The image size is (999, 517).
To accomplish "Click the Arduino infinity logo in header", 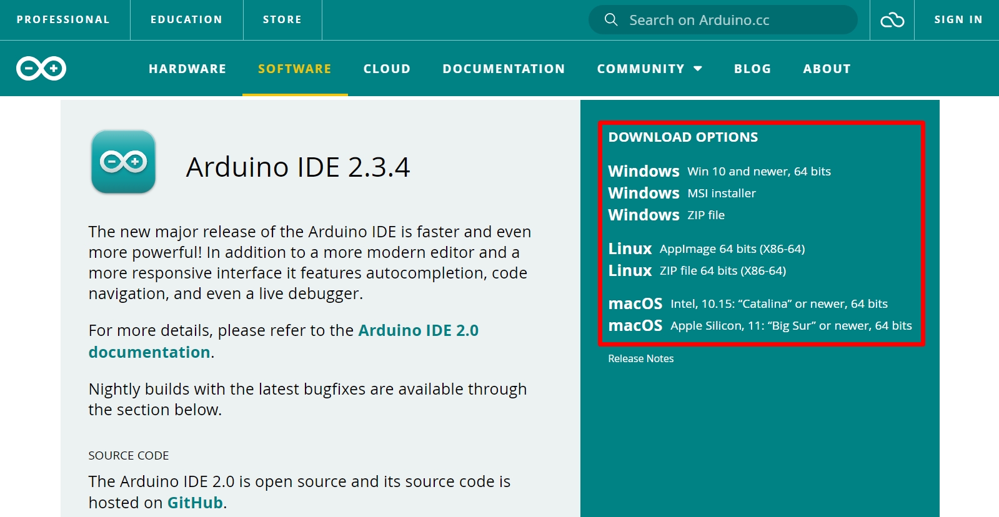I will pos(41,68).
